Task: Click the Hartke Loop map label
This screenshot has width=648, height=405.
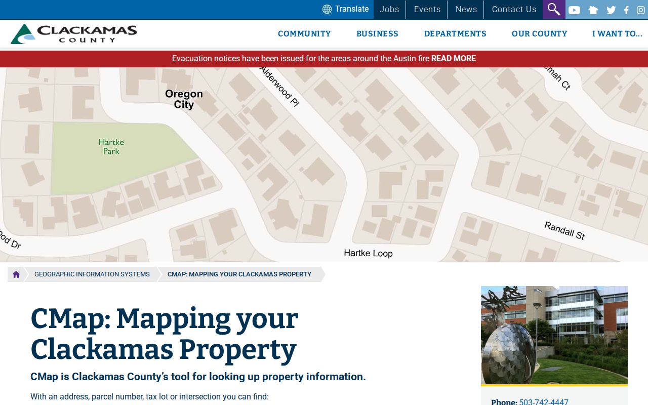Action: click(368, 253)
